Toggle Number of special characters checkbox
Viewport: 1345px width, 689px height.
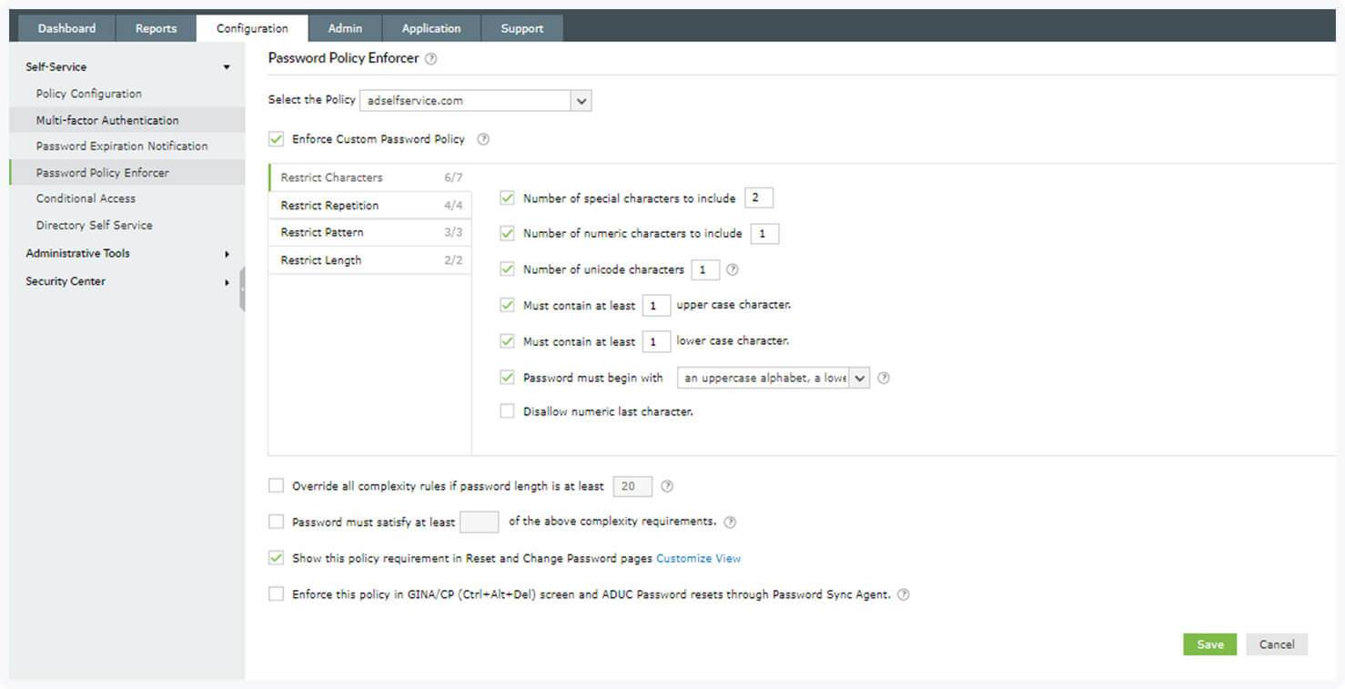[x=507, y=198]
